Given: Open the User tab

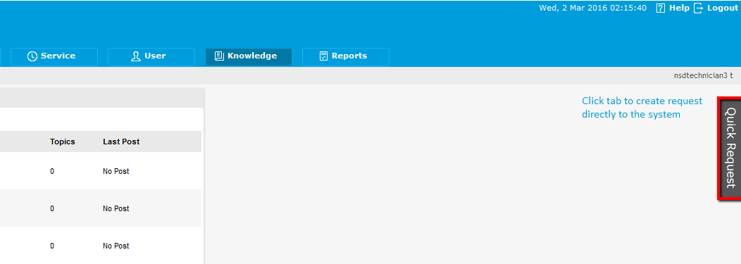Looking at the screenshot, I should tap(151, 56).
